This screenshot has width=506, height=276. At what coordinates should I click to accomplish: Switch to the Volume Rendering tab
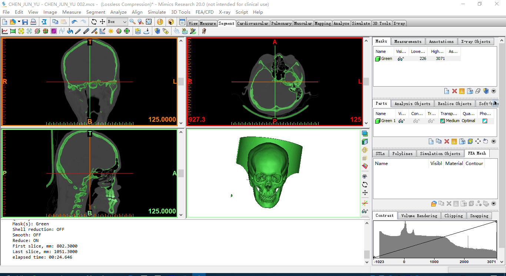(x=419, y=216)
